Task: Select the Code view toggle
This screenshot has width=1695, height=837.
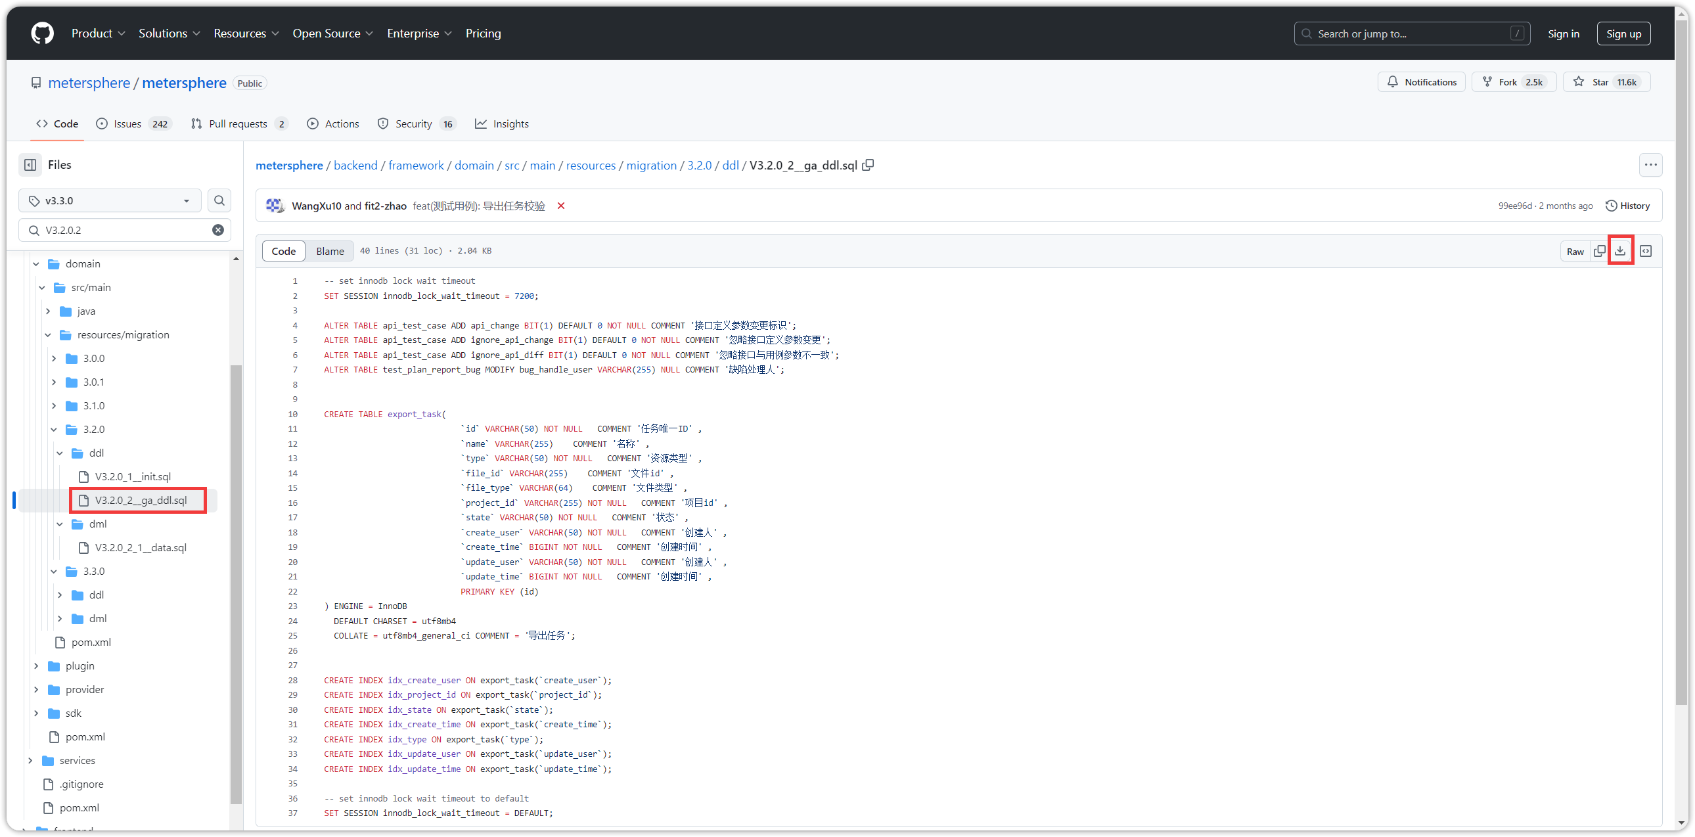Action: (284, 251)
